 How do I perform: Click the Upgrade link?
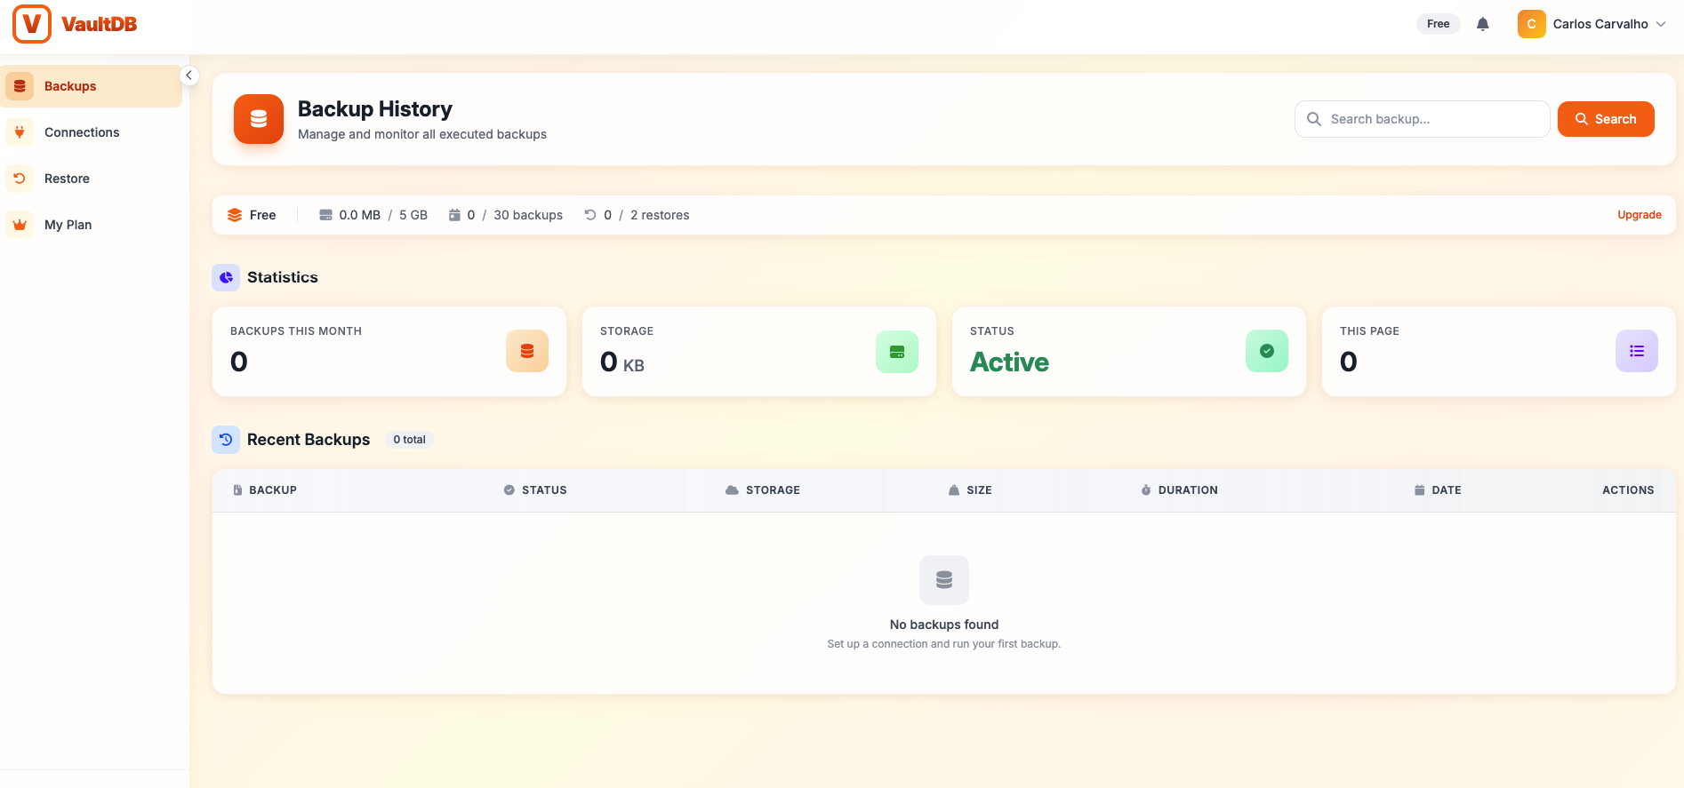point(1640,215)
